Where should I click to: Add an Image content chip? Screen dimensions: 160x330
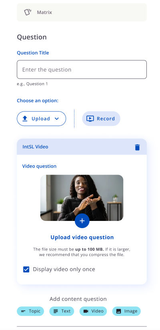coord(126,311)
